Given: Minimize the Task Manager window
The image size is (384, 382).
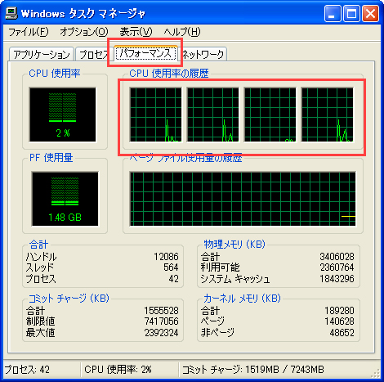Looking at the screenshot, I should pos(333,13).
